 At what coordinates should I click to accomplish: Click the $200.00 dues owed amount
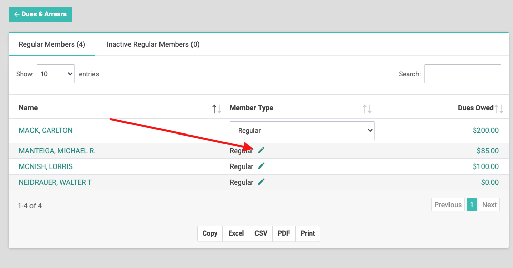click(x=486, y=131)
